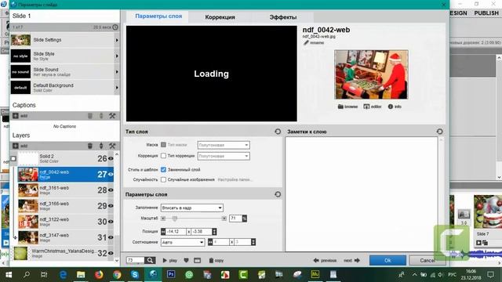Click the Captions move up/down arrows icon
502x282 pixels.
[101, 116]
